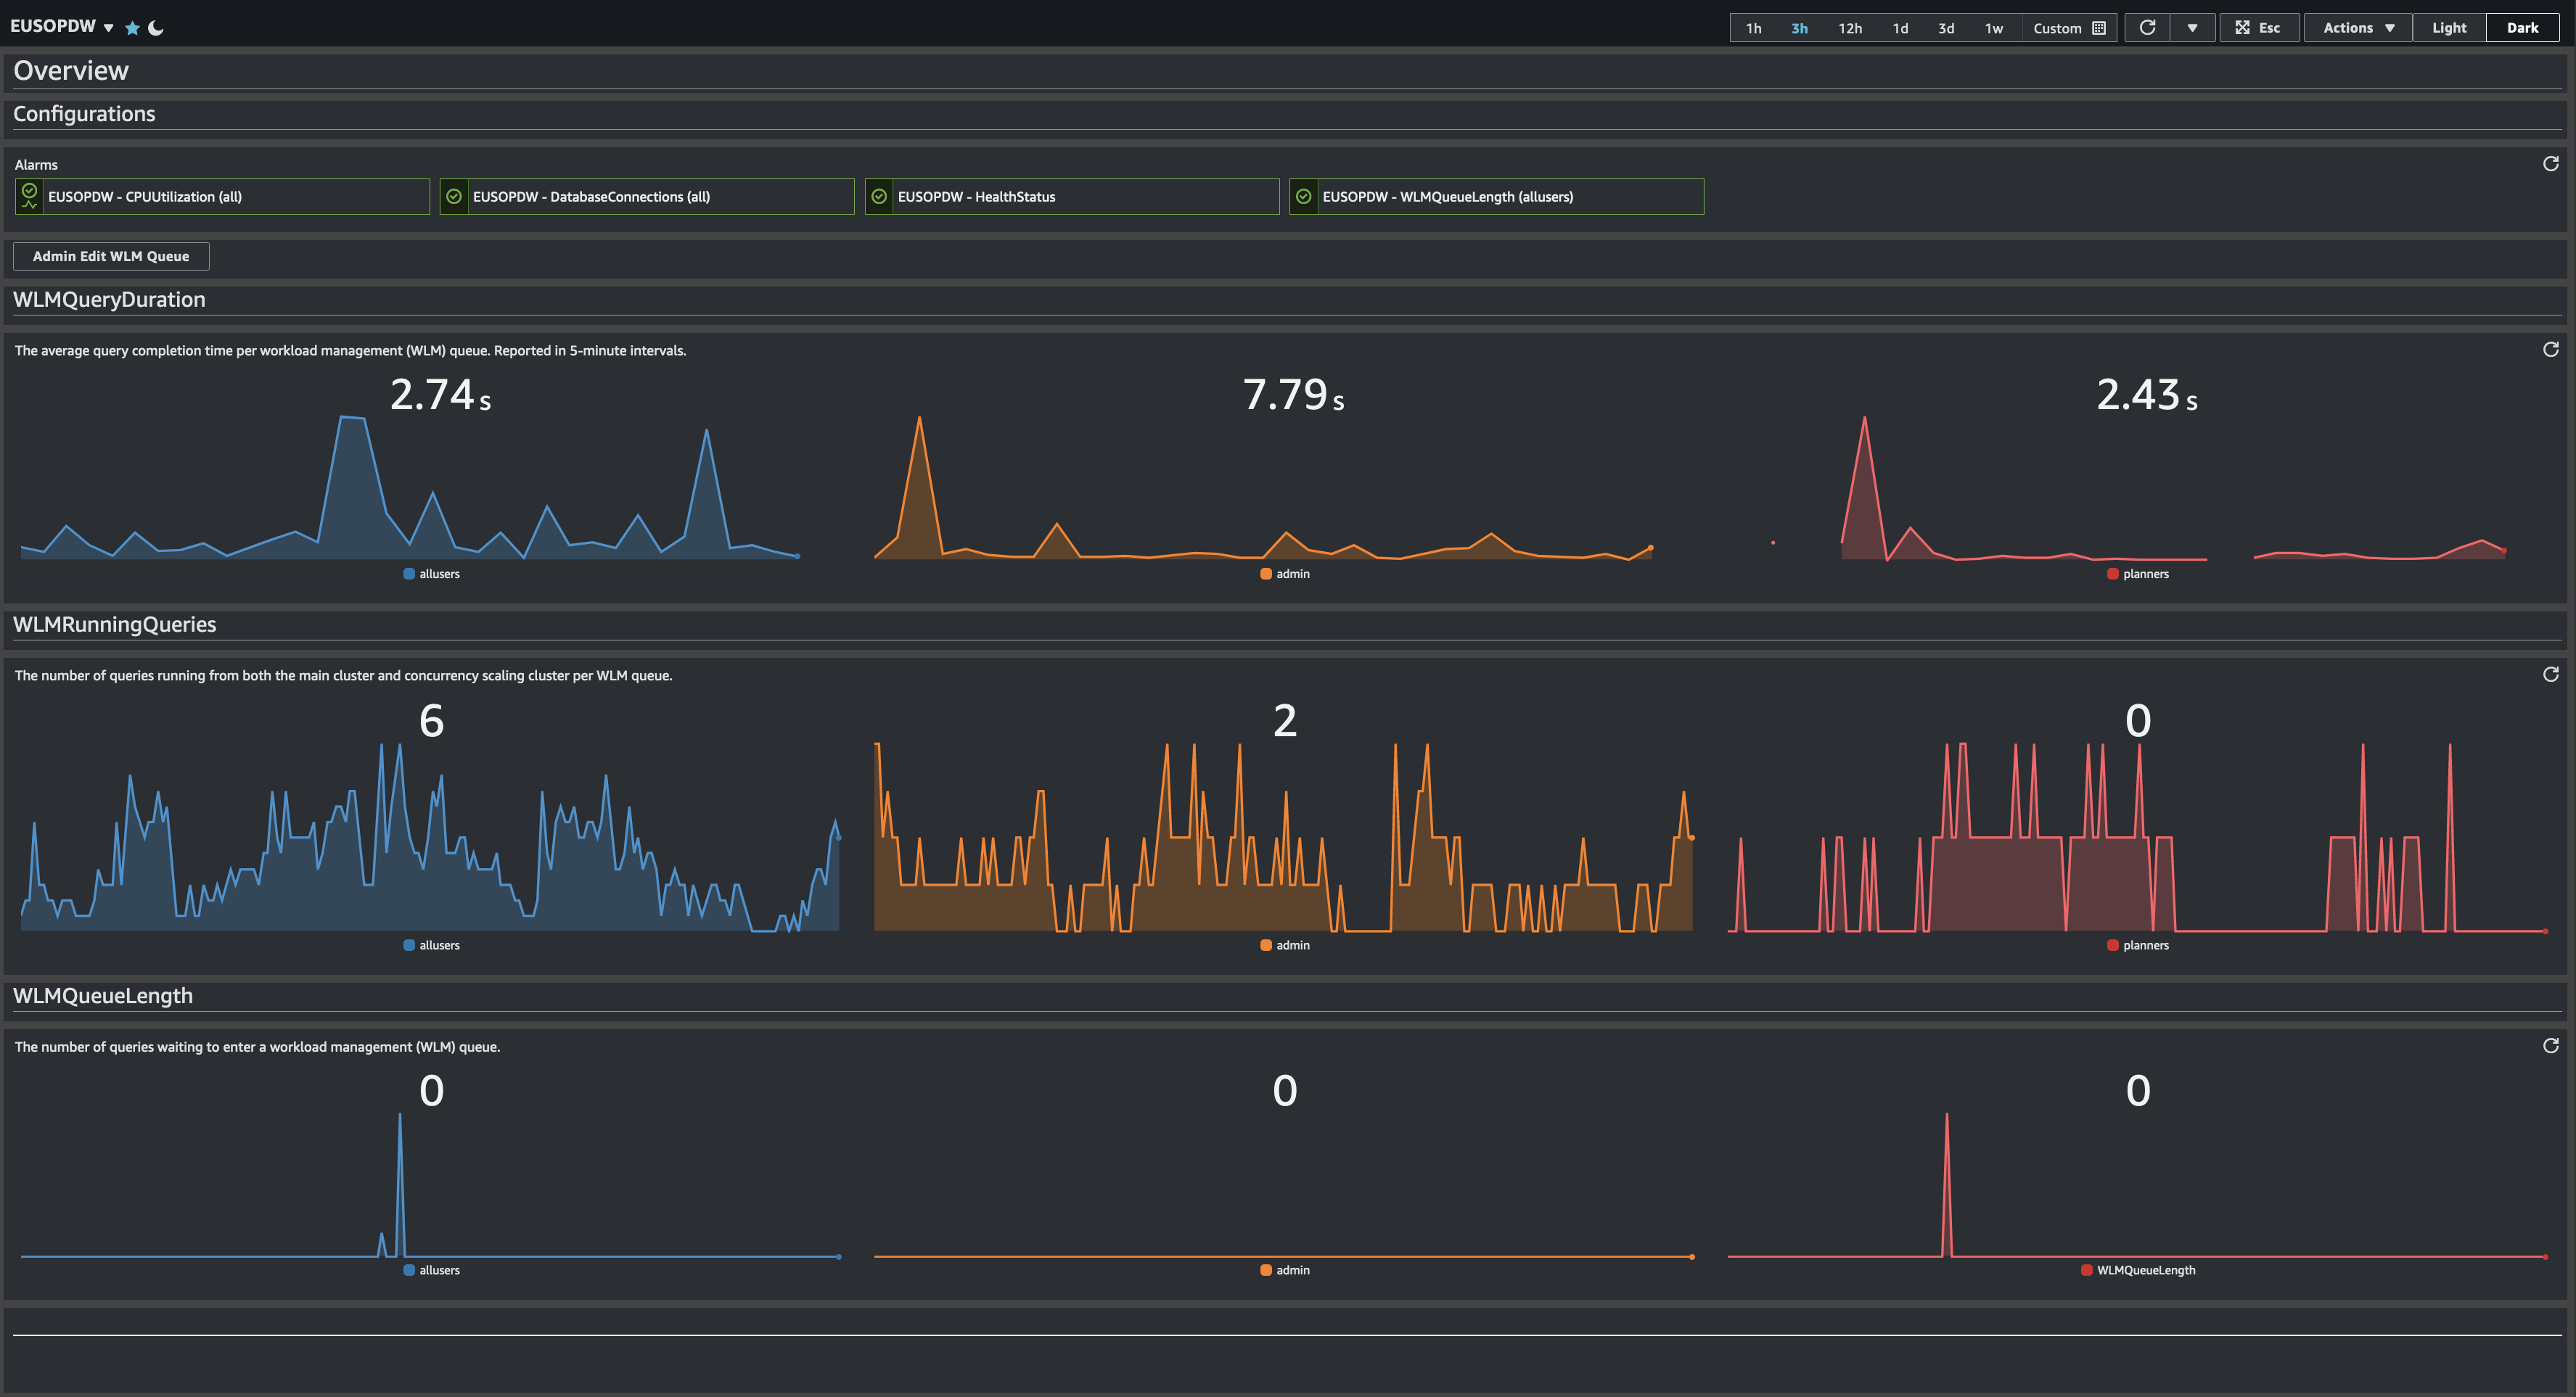Open the CPUUtilization (all) alarm
Screen dimensions: 2576x1397
click(223, 197)
